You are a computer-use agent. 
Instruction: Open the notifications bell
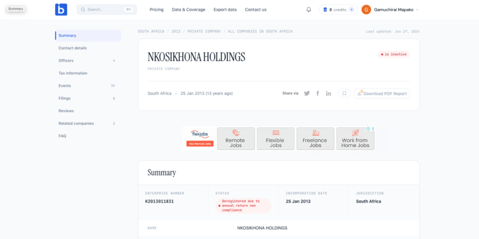click(x=308, y=10)
